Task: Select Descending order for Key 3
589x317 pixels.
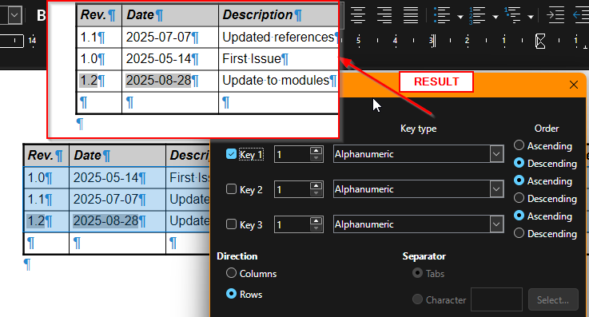Action: coord(519,233)
